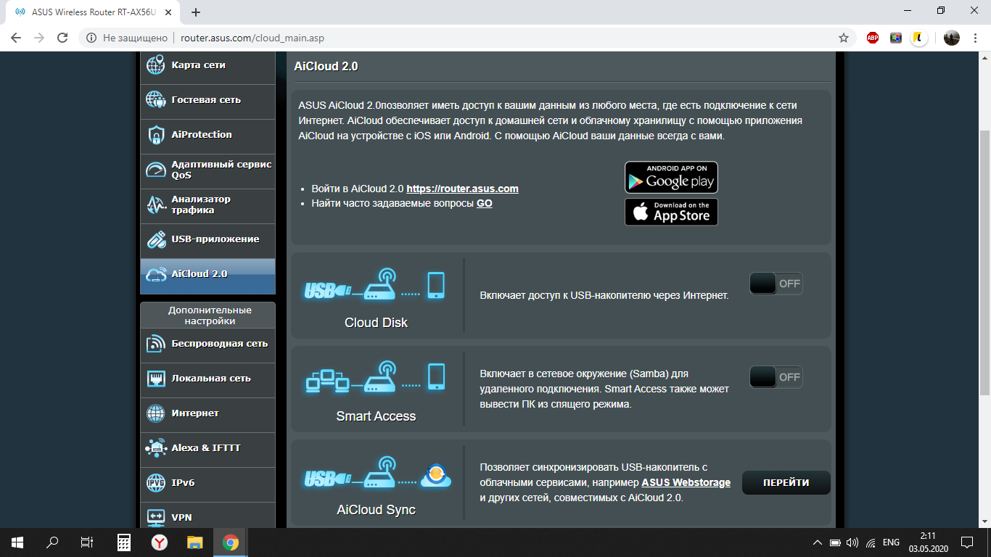Open the FAQ GO link
Image resolution: width=991 pixels, height=557 pixels.
[484, 204]
